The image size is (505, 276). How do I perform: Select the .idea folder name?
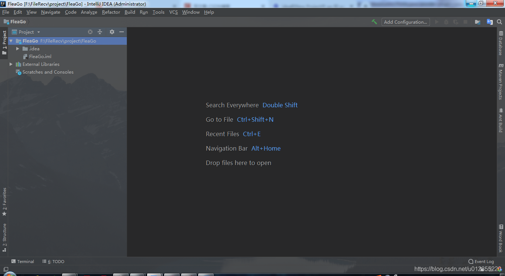pyautogui.click(x=34, y=49)
